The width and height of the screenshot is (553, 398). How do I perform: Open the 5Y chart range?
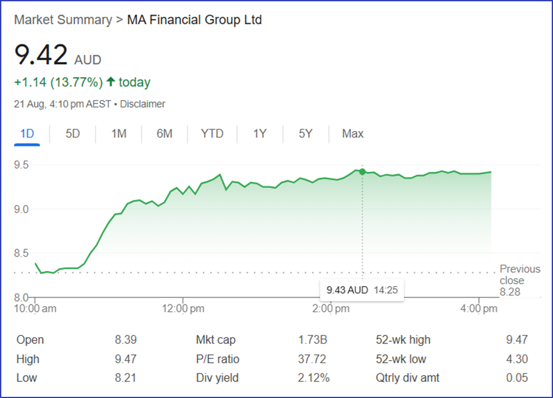tap(305, 134)
